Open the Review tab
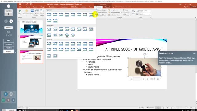Screen dimensions: 197x111 (x=84, y=7)
